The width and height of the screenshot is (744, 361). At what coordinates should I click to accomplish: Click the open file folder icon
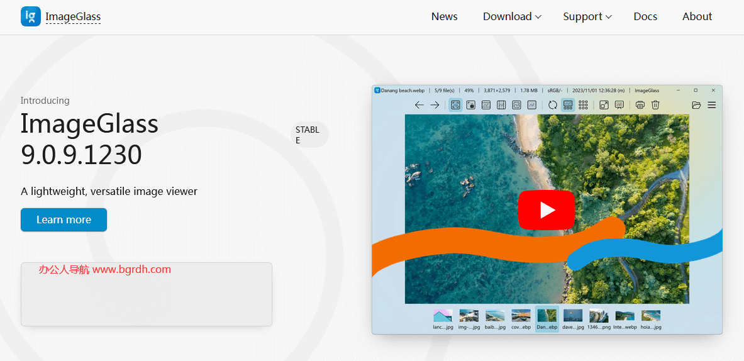696,105
